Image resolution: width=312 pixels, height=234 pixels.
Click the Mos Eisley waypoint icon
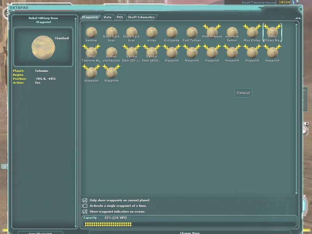(252, 32)
